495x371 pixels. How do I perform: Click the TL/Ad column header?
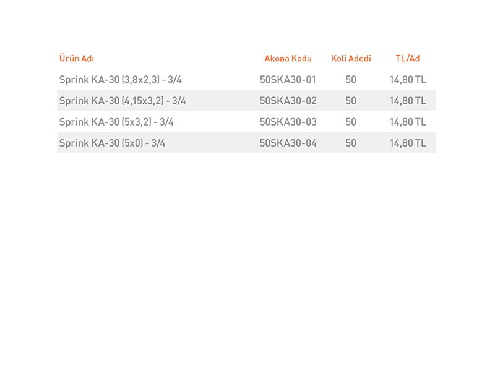click(x=408, y=58)
